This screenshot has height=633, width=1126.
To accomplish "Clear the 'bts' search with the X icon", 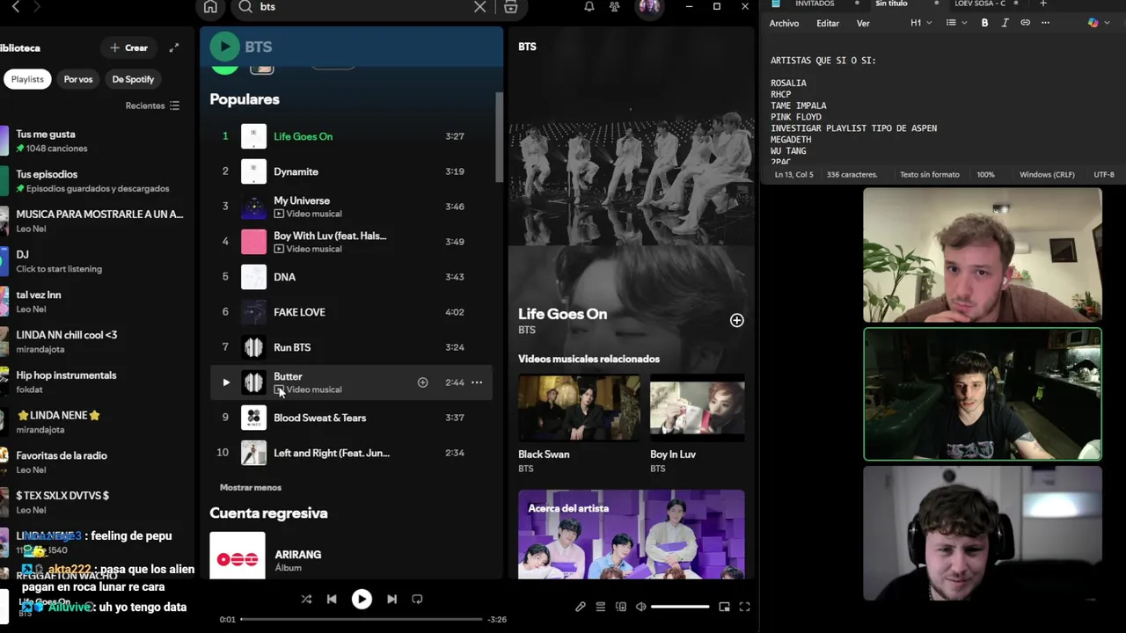I will point(479,6).
